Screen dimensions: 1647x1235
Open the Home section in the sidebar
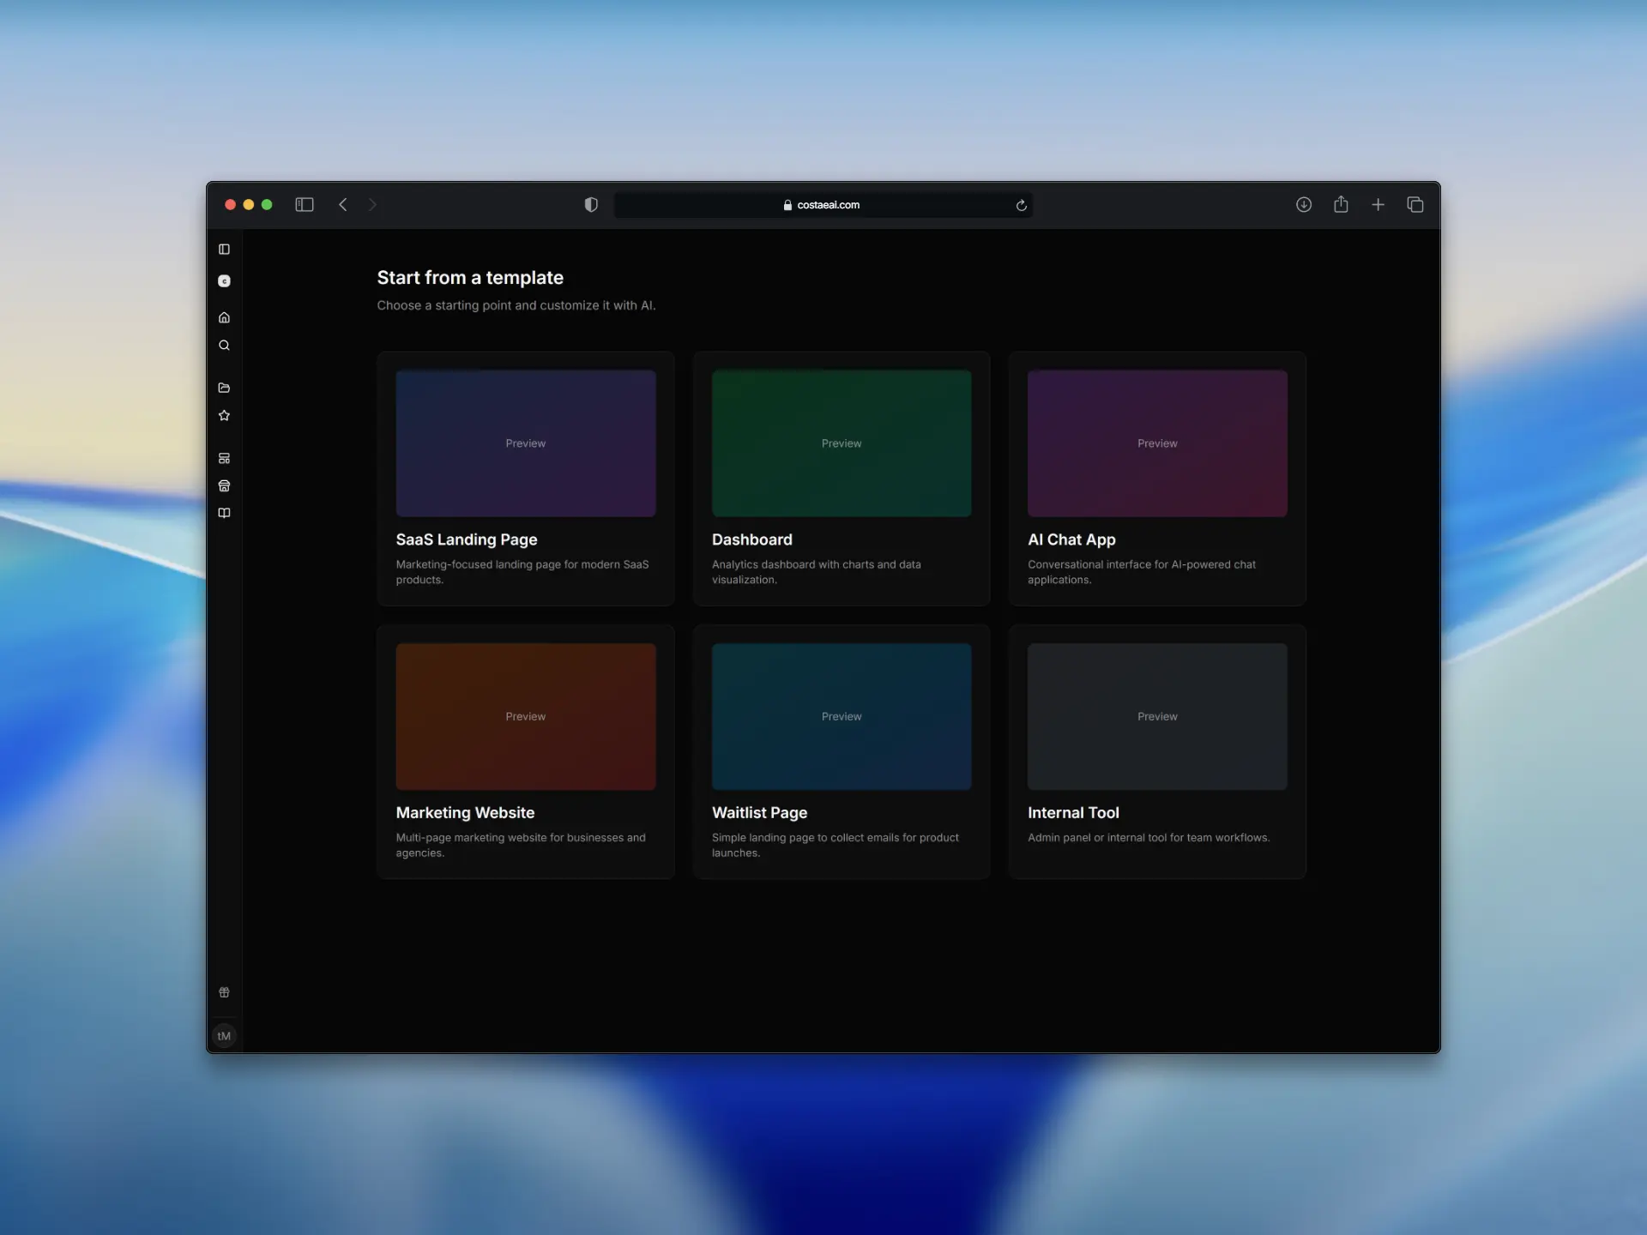tap(225, 316)
